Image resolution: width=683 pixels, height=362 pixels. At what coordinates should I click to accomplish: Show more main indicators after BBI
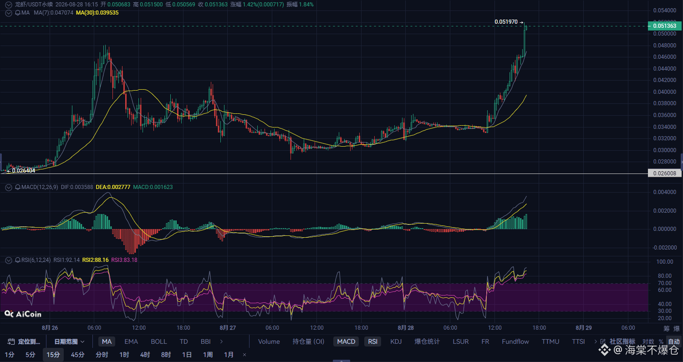pyautogui.click(x=221, y=342)
